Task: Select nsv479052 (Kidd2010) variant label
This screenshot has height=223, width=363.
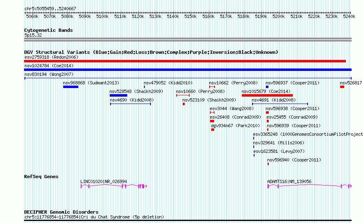Action: [x=168, y=83]
